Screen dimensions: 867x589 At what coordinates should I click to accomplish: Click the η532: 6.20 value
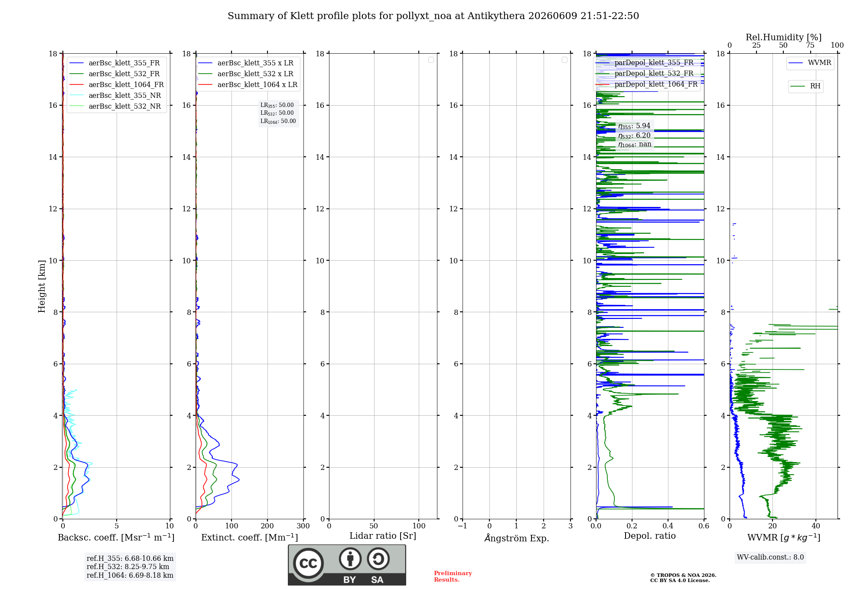click(634, 136)
